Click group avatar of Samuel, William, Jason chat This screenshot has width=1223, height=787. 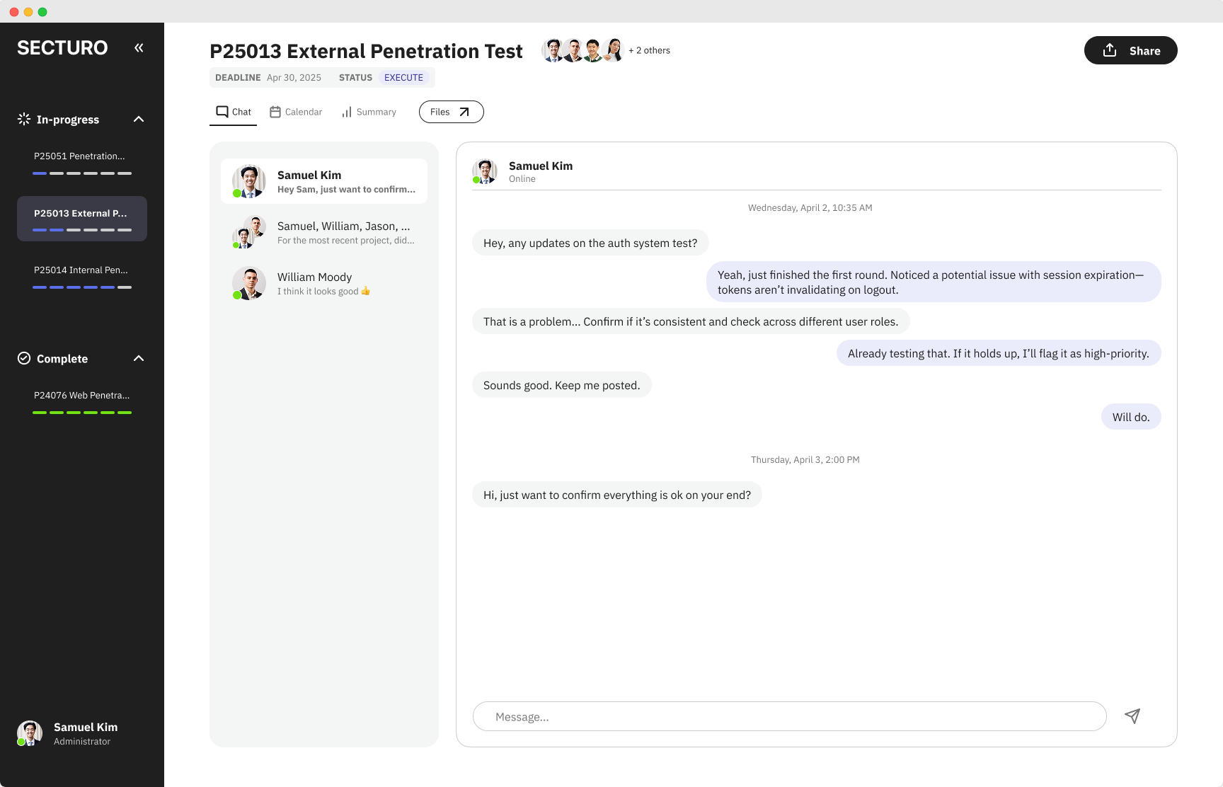(249, 232)
